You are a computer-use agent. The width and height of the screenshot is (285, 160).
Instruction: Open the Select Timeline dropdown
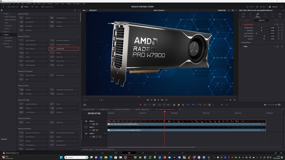159,10
